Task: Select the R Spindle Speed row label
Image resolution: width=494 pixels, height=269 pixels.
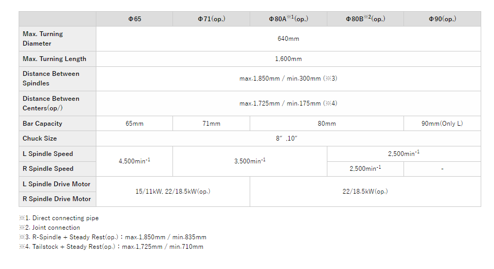Action: pos(48,169)
